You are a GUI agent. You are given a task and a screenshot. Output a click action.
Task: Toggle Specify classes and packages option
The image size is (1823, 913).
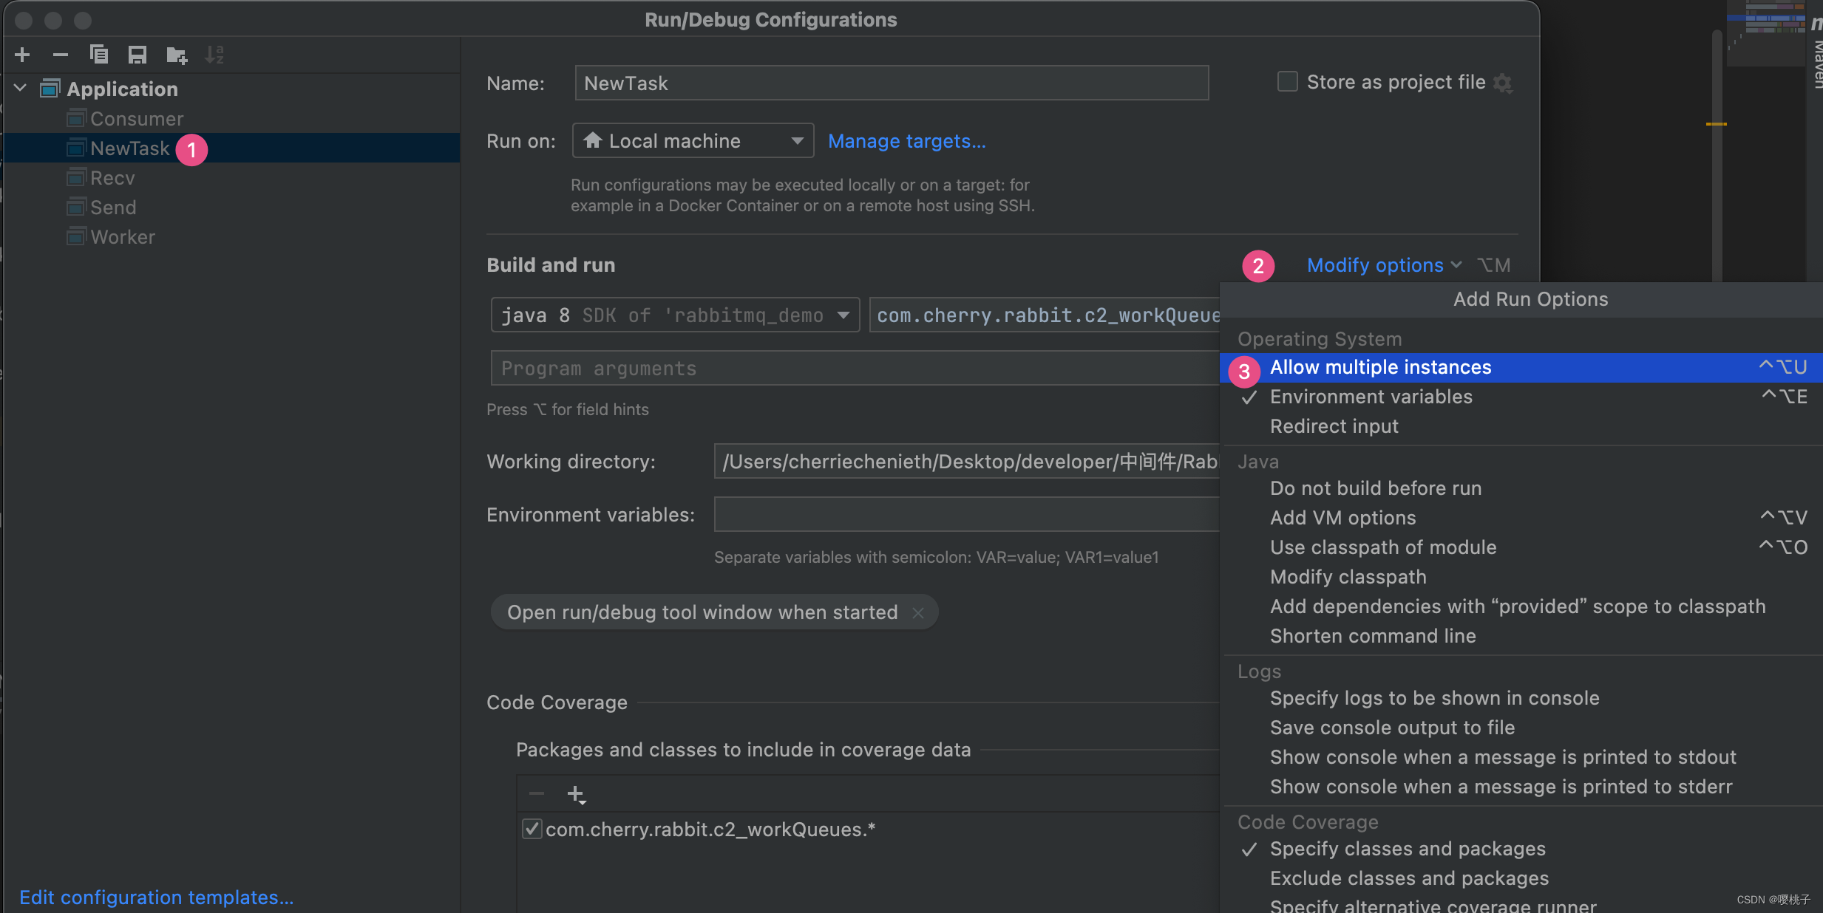coord(1521,849)
